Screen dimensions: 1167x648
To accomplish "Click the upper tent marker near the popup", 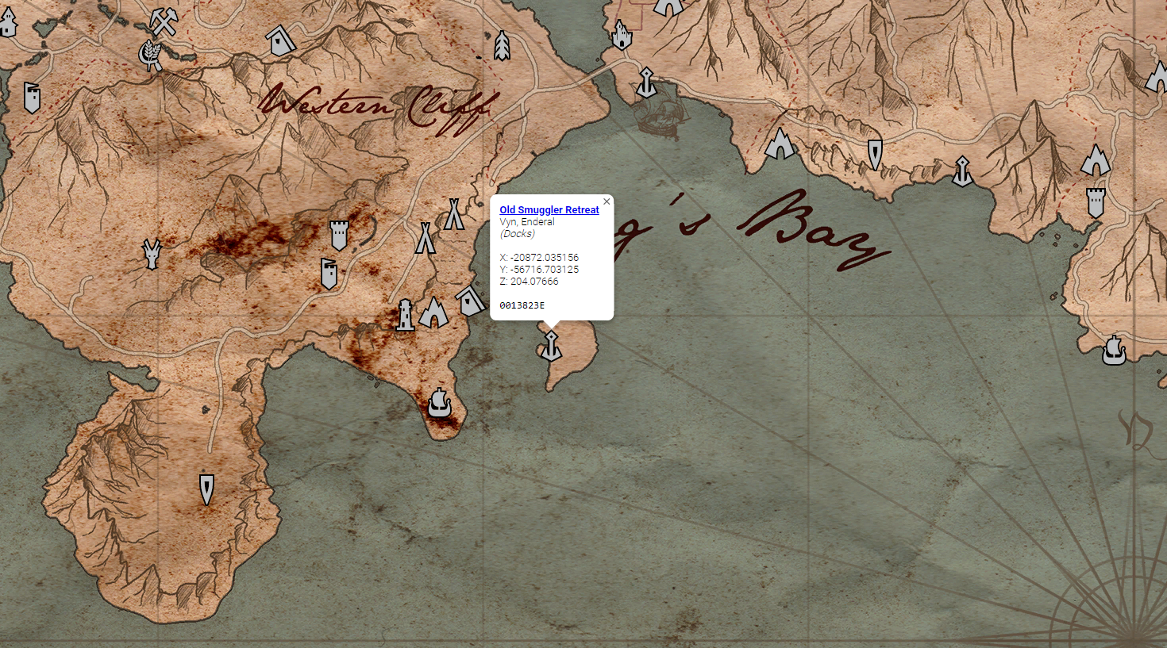I will click(x=454, y=214).
